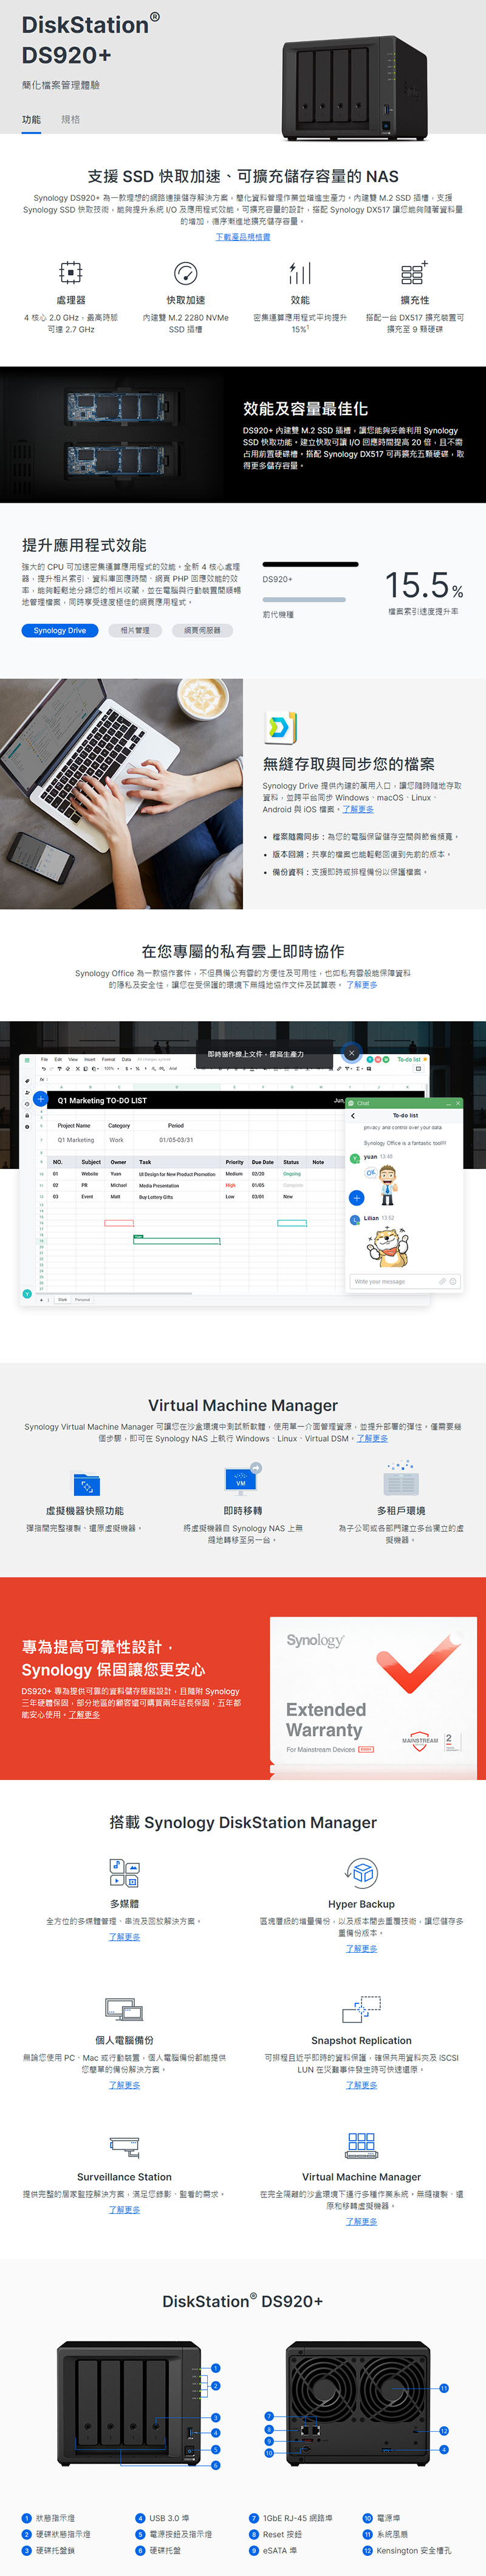
Task: Open 了解更多 link under 多媒體
Action: 125,1937
